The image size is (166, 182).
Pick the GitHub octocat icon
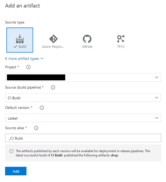tap(87, 39)
